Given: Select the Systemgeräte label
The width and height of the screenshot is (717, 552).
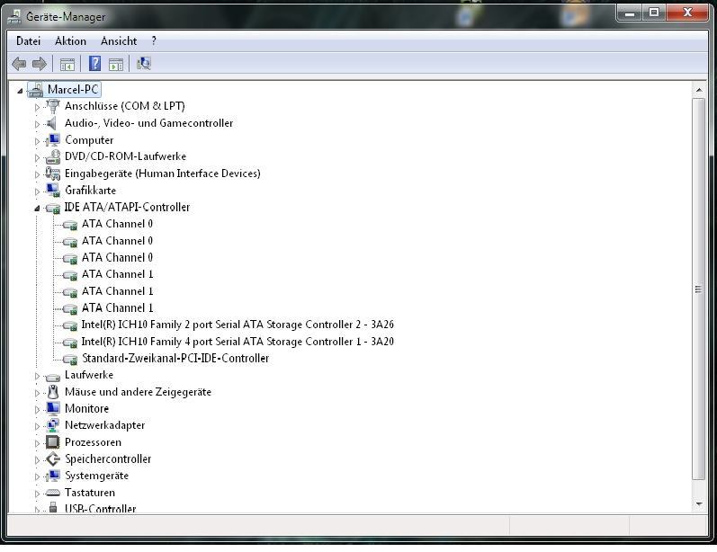Looking at the screenshot, I should click(96, 476).
